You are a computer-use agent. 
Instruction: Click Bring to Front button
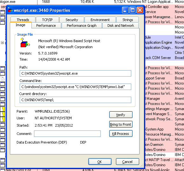[x=121, y=124]
